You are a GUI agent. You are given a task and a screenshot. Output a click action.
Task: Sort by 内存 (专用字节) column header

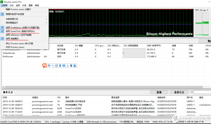pyautogui.click(x=158, y=46)
